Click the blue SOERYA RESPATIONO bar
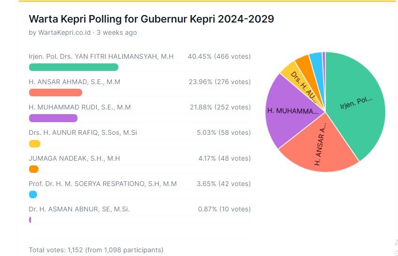The height and width of the screenshot is (256, 398). click(33, 194)
